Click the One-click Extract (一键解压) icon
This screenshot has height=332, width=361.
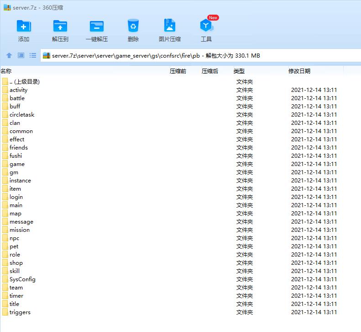click(x=96, y=26)
